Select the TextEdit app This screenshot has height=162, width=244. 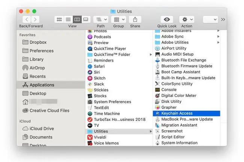[119, 108]
